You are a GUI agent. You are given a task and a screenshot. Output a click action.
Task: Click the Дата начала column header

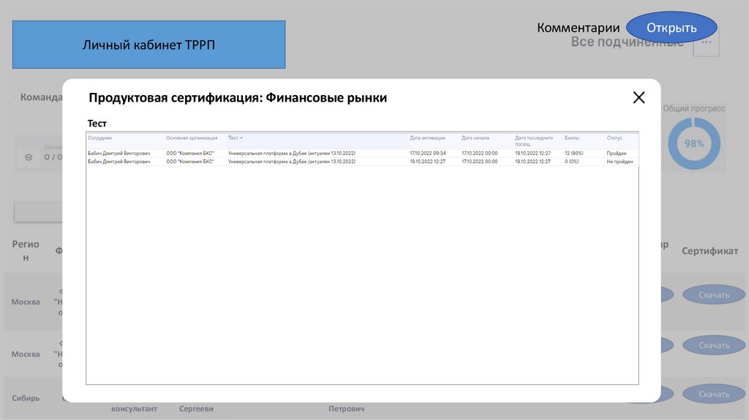point(475,138)
